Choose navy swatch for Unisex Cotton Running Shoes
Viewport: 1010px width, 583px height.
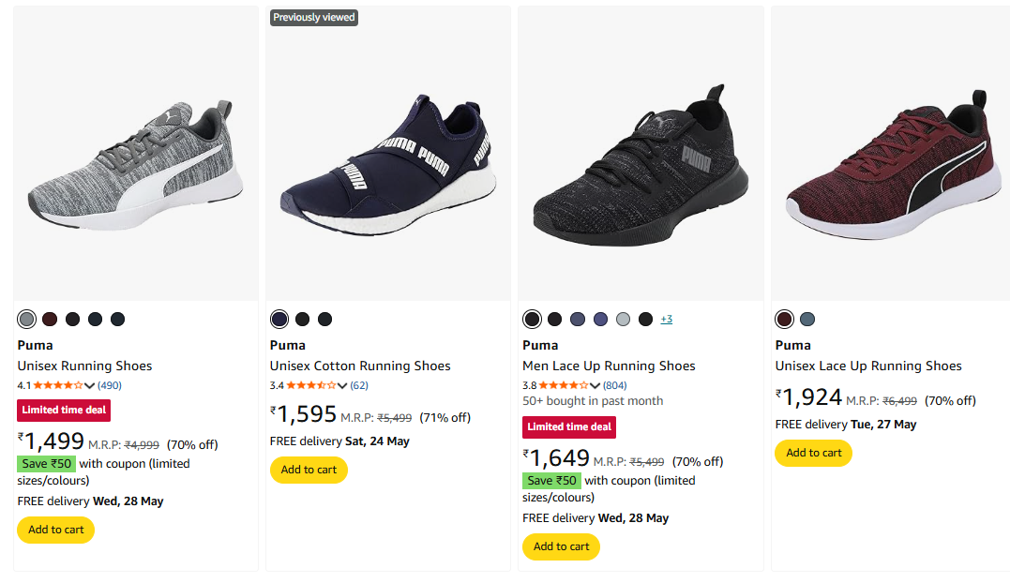279,320
